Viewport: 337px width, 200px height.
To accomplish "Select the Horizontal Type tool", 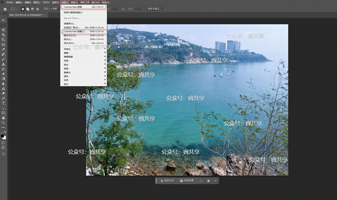I will 3,103.
